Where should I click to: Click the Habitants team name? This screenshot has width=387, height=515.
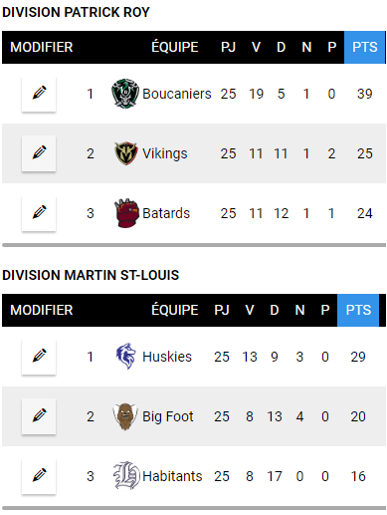click(x=172, y=476)
